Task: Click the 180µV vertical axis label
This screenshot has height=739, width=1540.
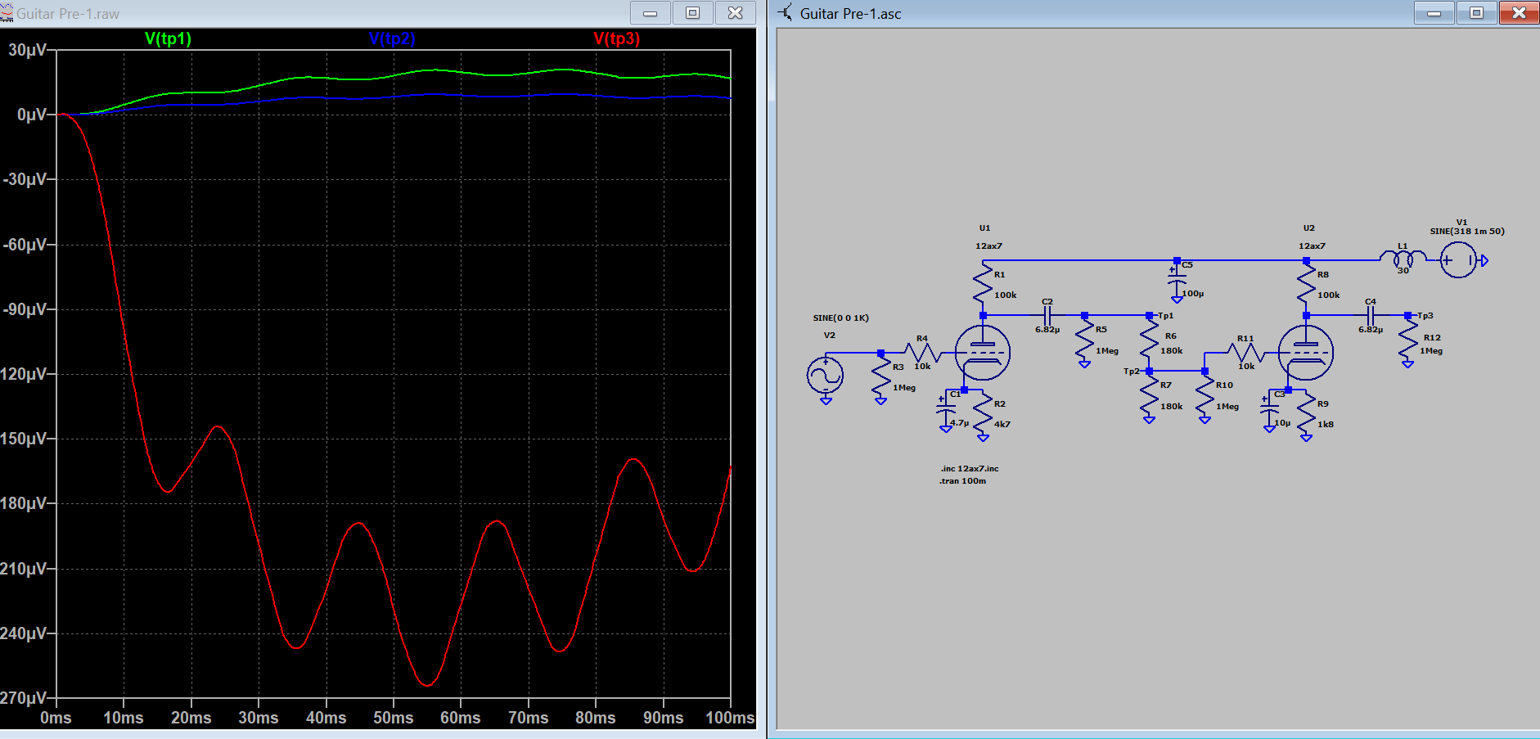Action: tap(24, 503)
